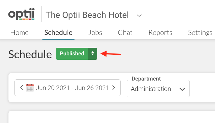
Task: Navigate to the Settings tab
Action: tap(200, 33)
